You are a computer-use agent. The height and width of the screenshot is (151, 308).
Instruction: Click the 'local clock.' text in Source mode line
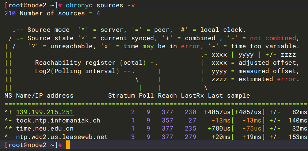pyautogui.click(x=223, y=30)
